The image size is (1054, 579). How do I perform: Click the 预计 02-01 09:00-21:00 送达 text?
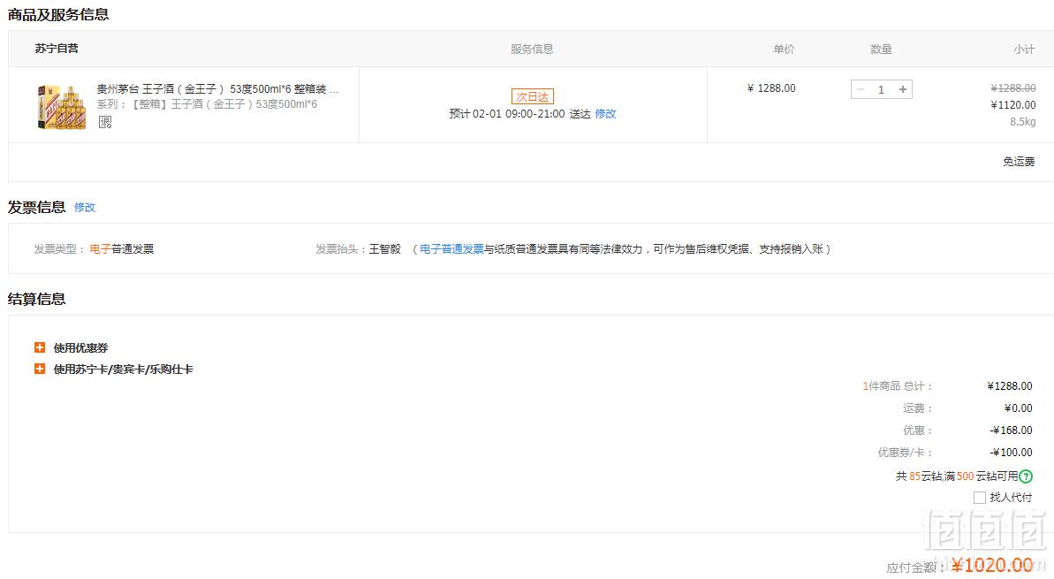(x=519, y=114)
